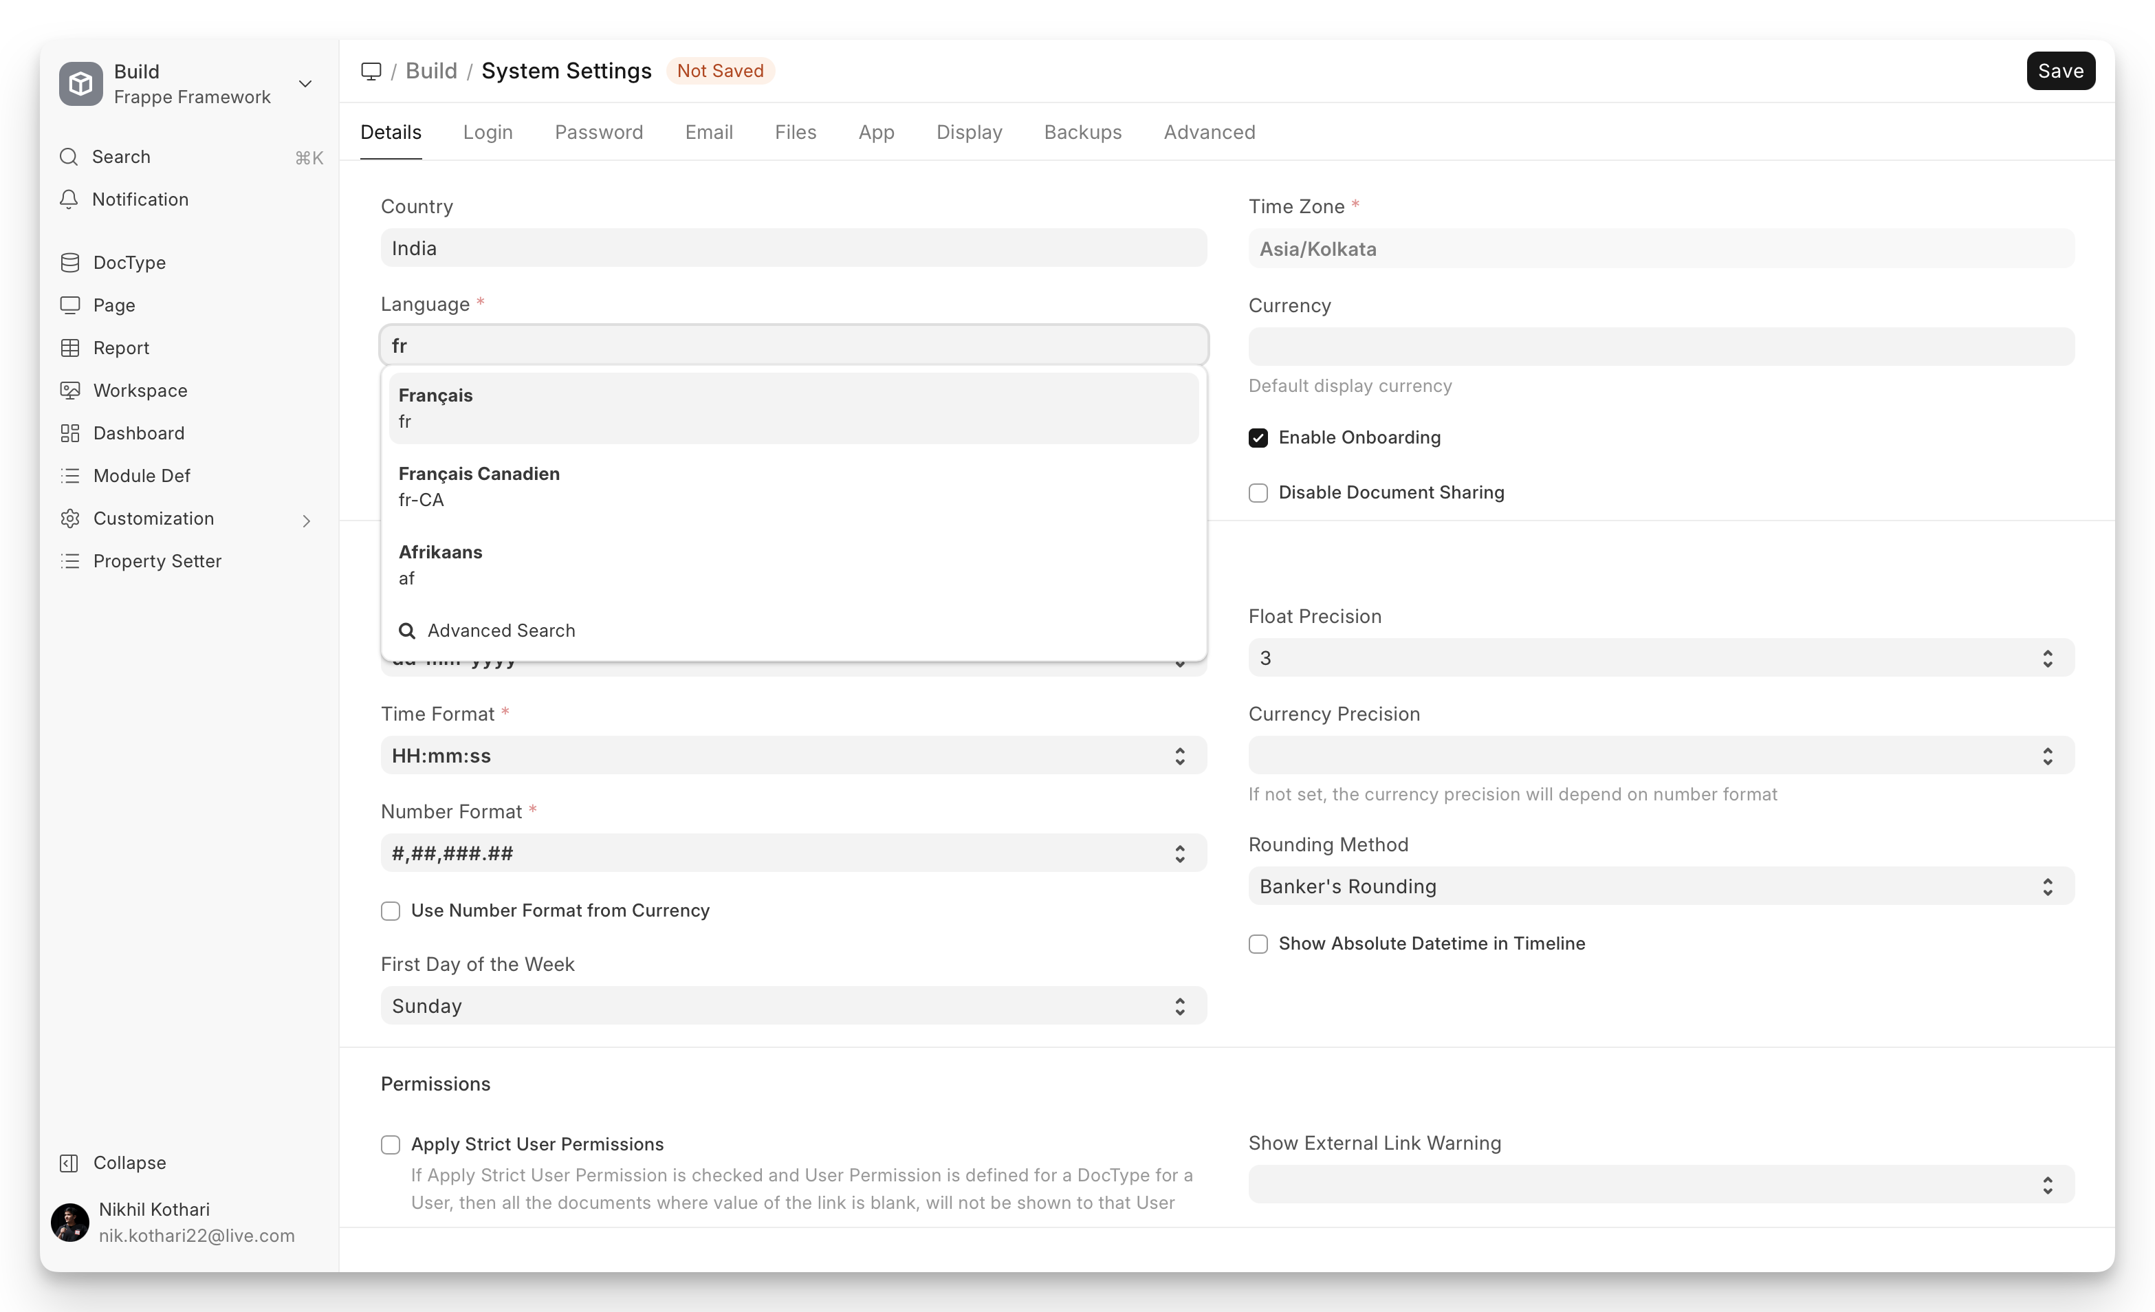Open the Time Format dropdown
Viewport: 2155px width, 1312px height.
(792, 756)
